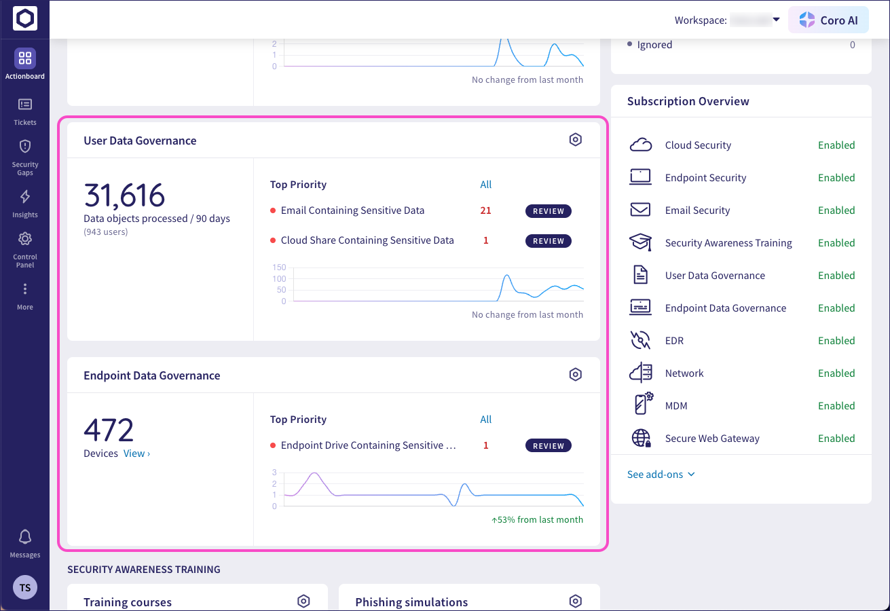Click the Devices View link
The image size is (890, 611).
tap(136, 453)
